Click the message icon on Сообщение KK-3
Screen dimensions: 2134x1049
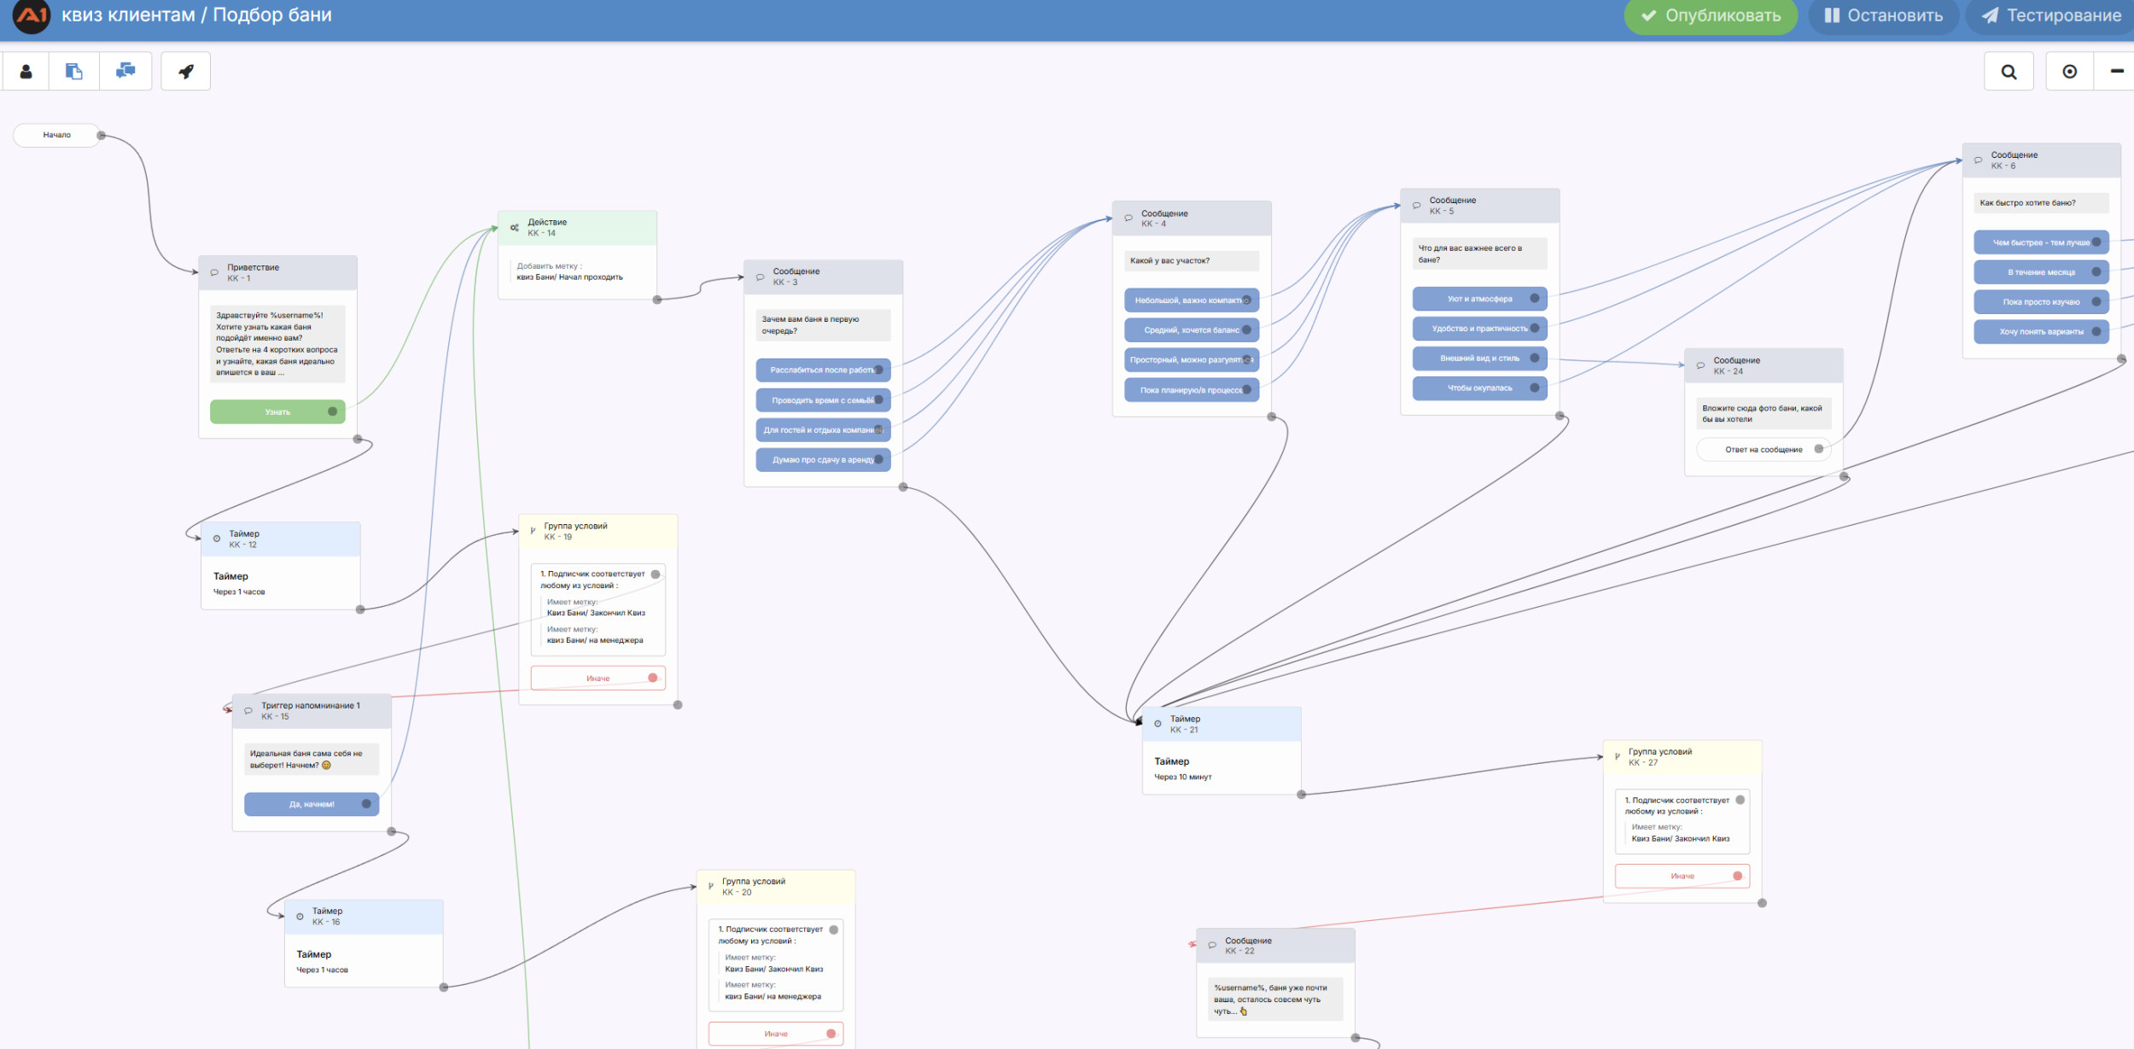(760, 277)
